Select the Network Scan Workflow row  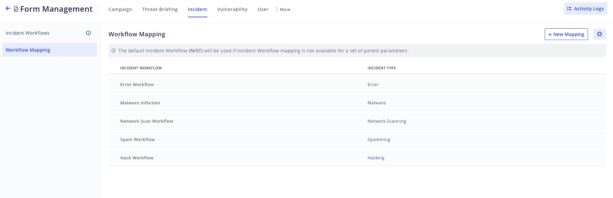coord(147,121)
